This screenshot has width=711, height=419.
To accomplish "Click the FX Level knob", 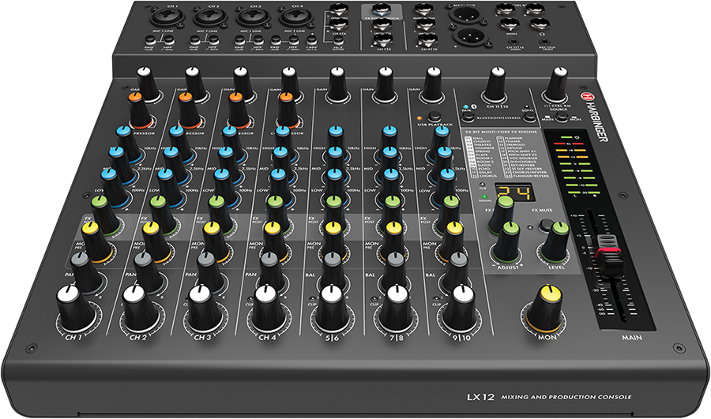I will (x=554, y=242).
